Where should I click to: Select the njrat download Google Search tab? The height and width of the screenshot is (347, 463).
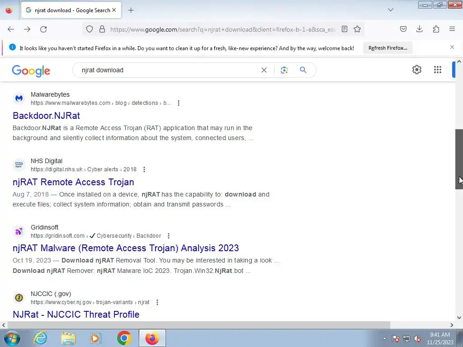71,10
